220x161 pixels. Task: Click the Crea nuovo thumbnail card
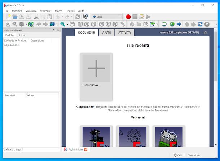[x=96, y=77]
